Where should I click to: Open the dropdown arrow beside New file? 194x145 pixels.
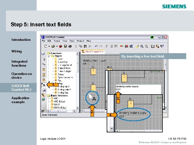click(x=49, y=46)
